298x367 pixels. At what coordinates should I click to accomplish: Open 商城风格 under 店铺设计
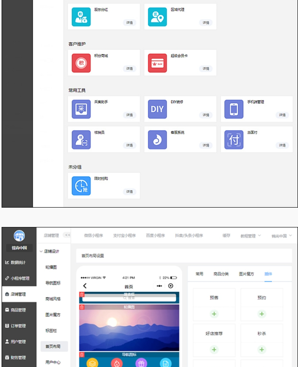pyautogui.click(x=53, y=299)
